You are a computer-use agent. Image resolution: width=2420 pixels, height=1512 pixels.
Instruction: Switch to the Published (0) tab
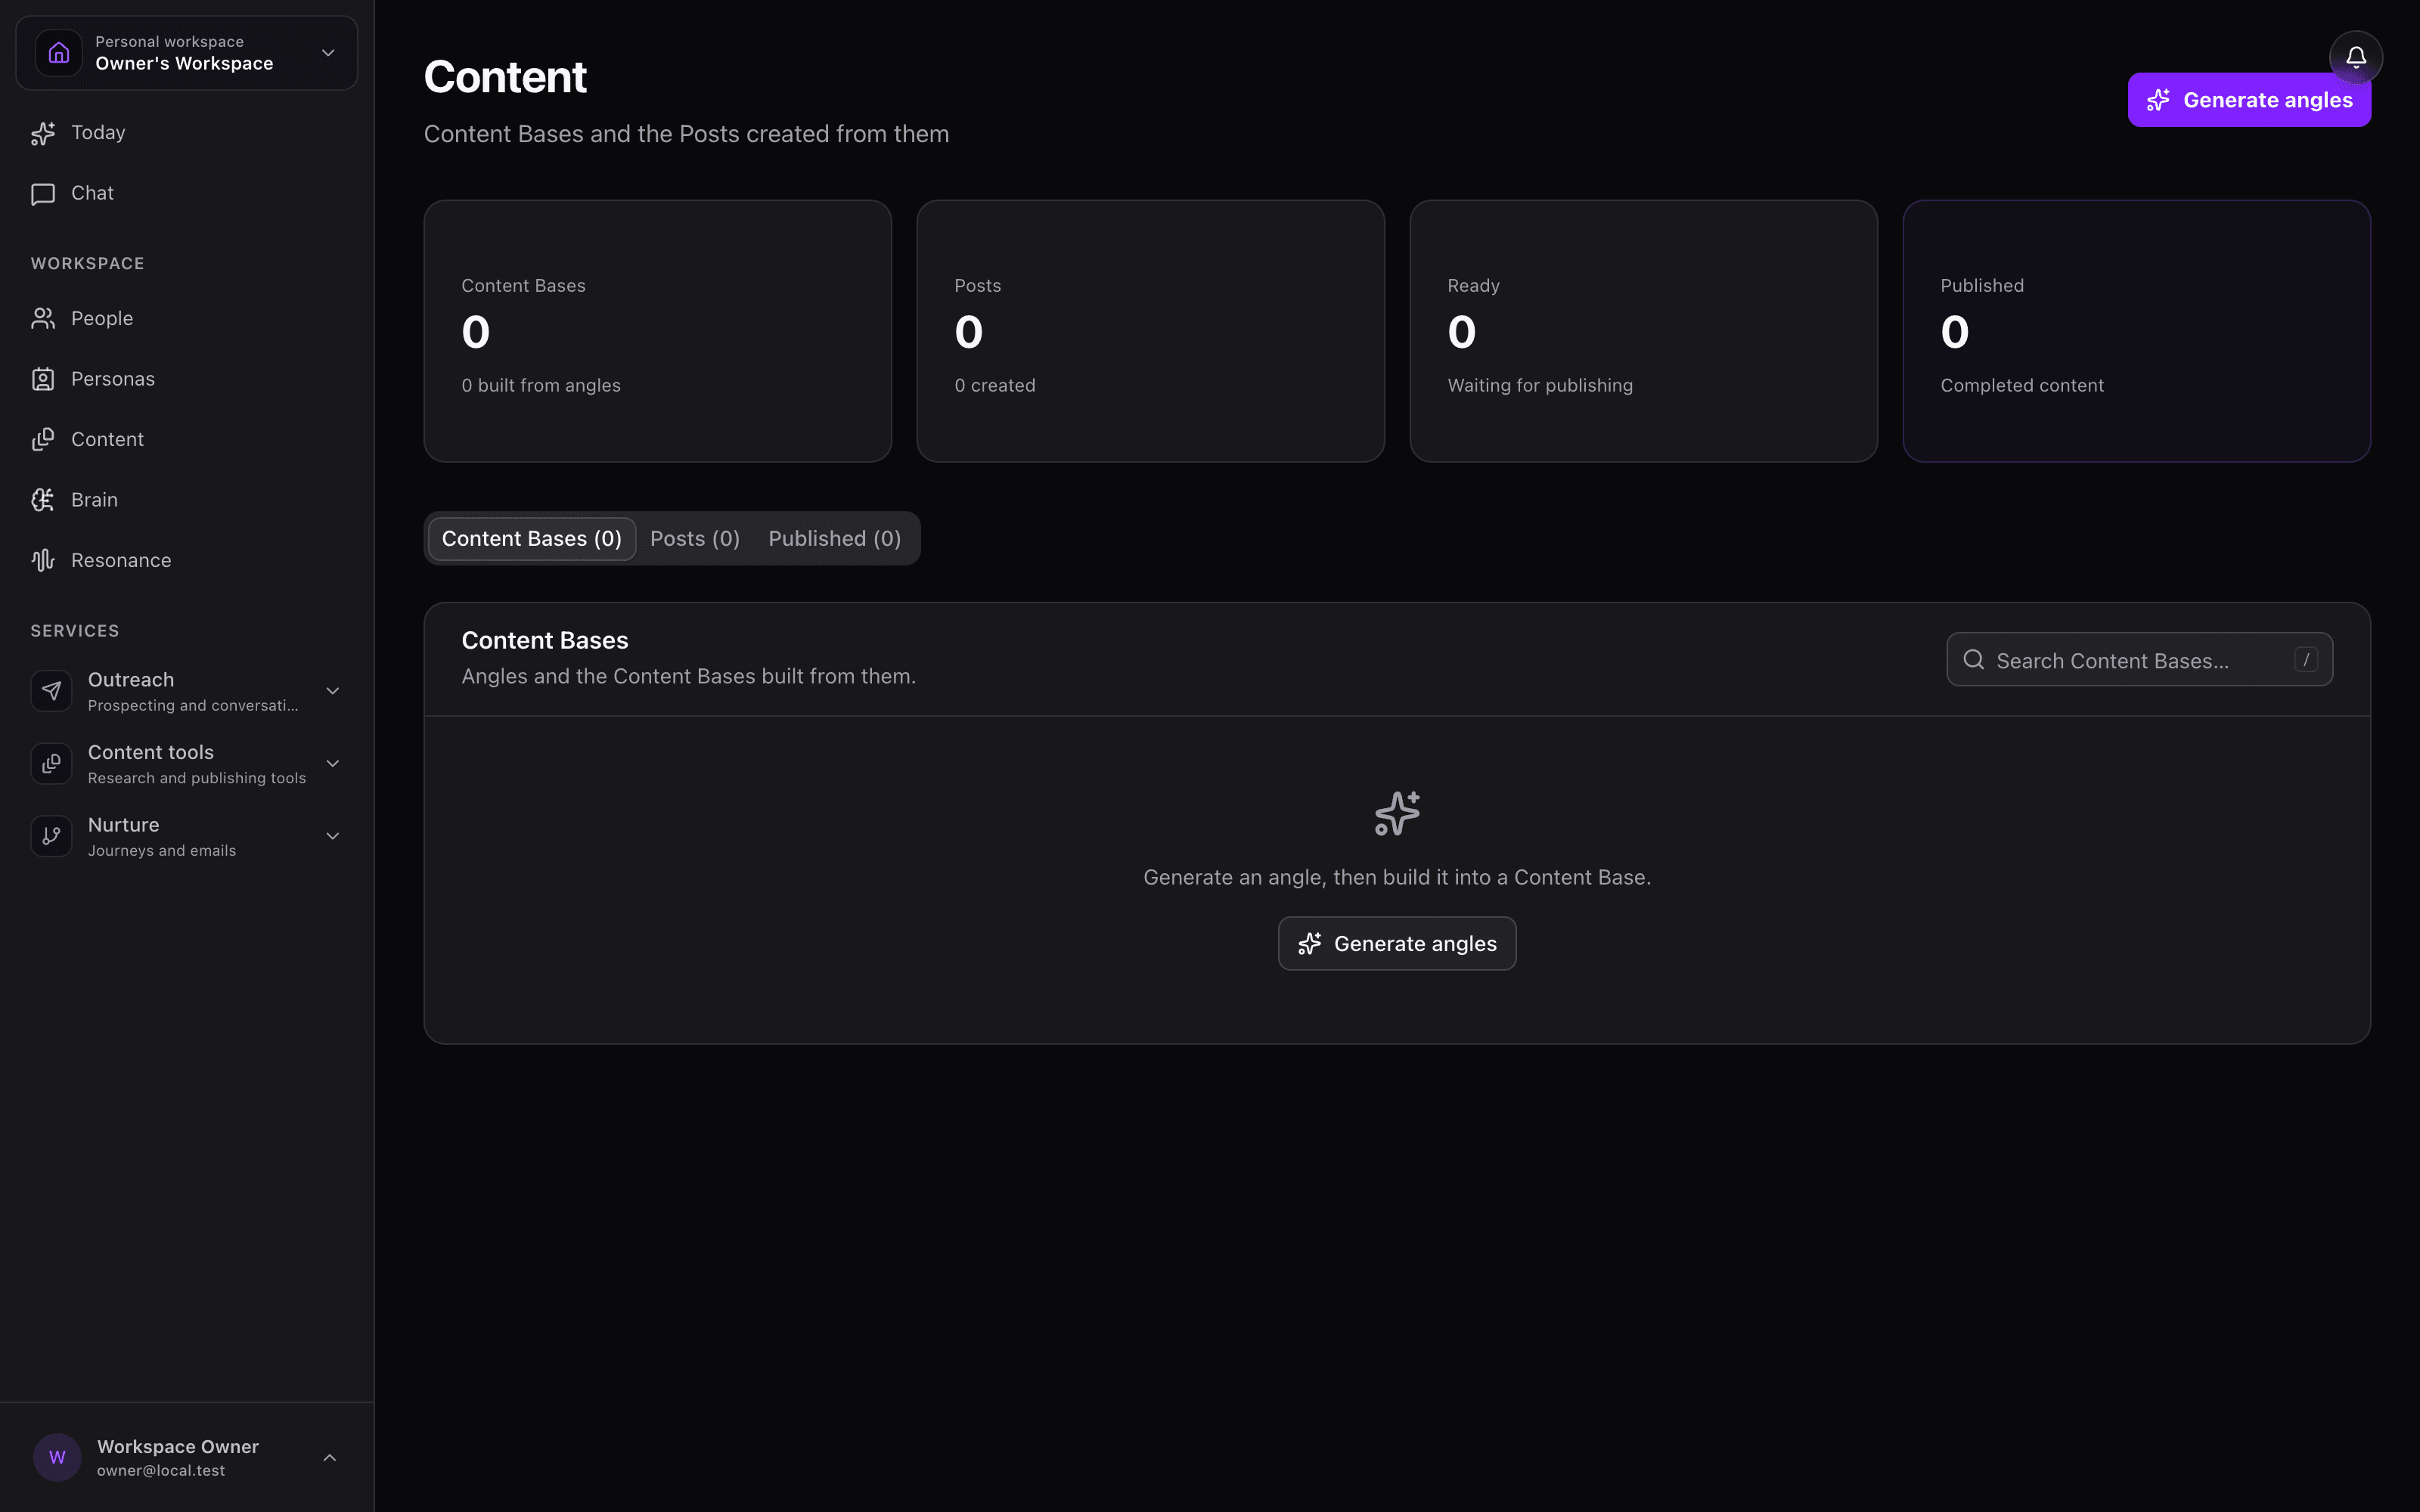click(x=835, y=539)
